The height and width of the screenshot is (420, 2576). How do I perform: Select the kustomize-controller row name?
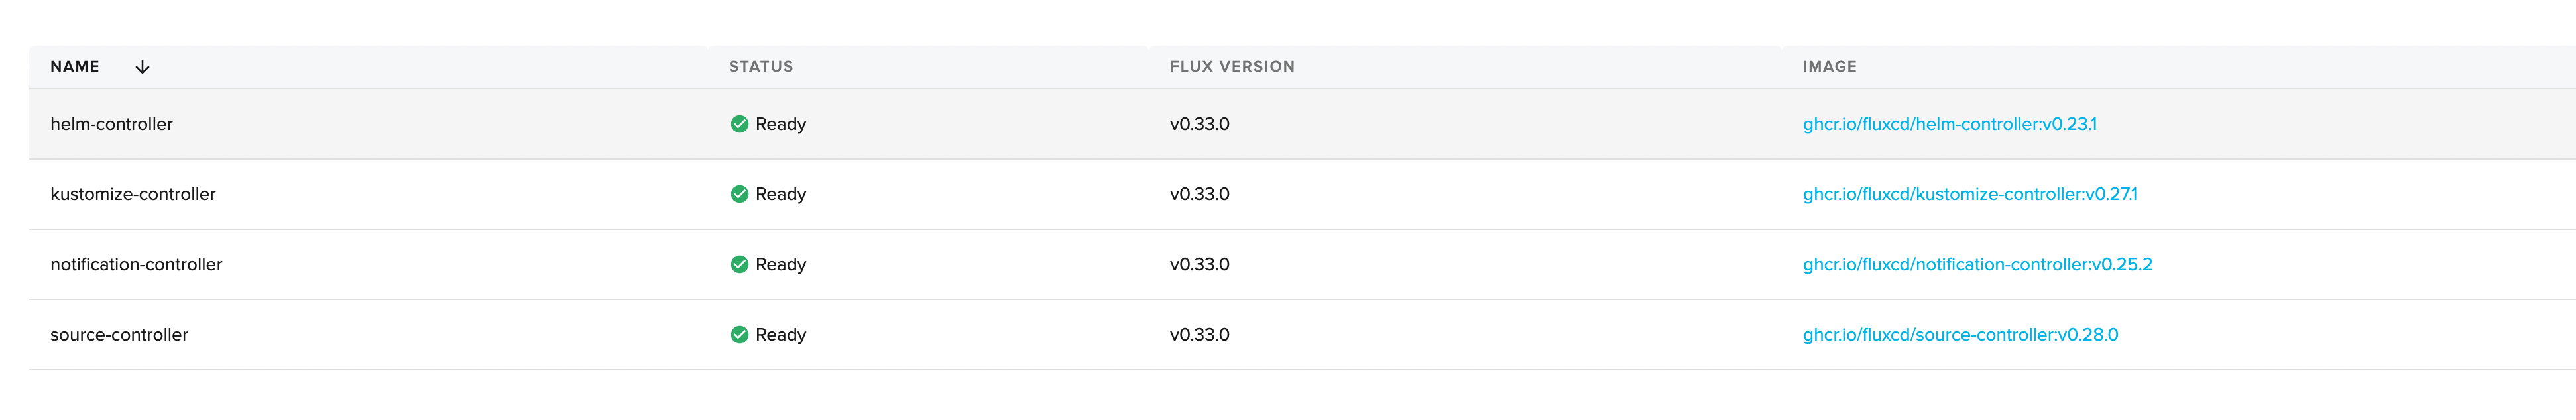pyautogui.click(x=133, y=194)
